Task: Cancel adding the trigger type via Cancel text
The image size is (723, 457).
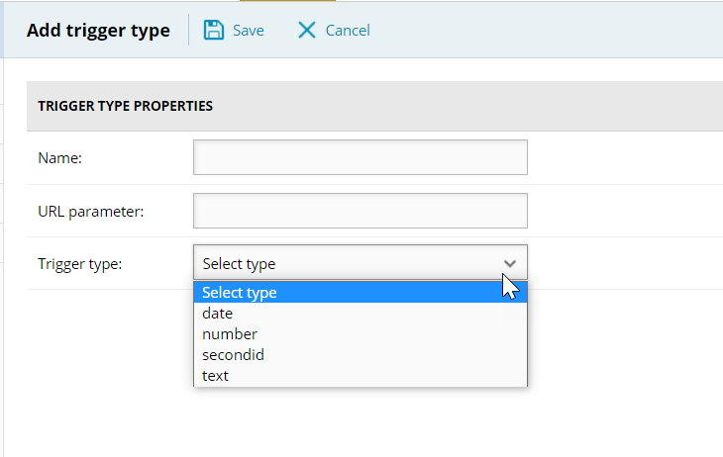Action: tap(348, 31)
